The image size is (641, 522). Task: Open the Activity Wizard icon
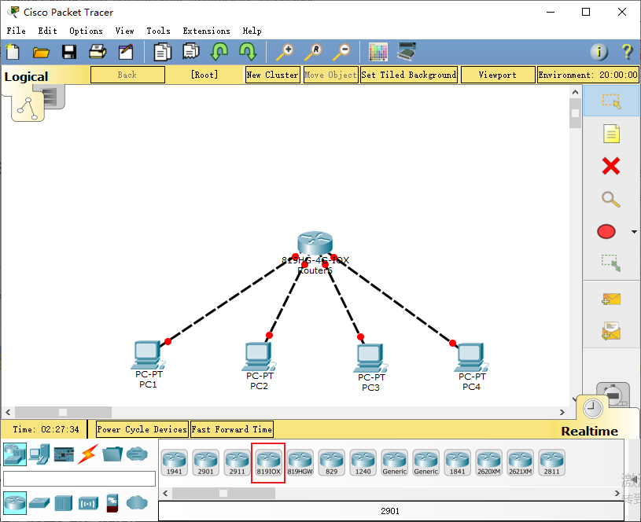coord(126,52)
